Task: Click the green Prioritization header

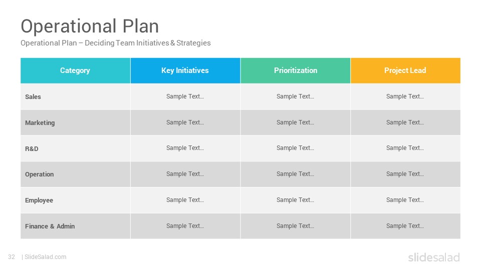Action: tap(296, 70)
